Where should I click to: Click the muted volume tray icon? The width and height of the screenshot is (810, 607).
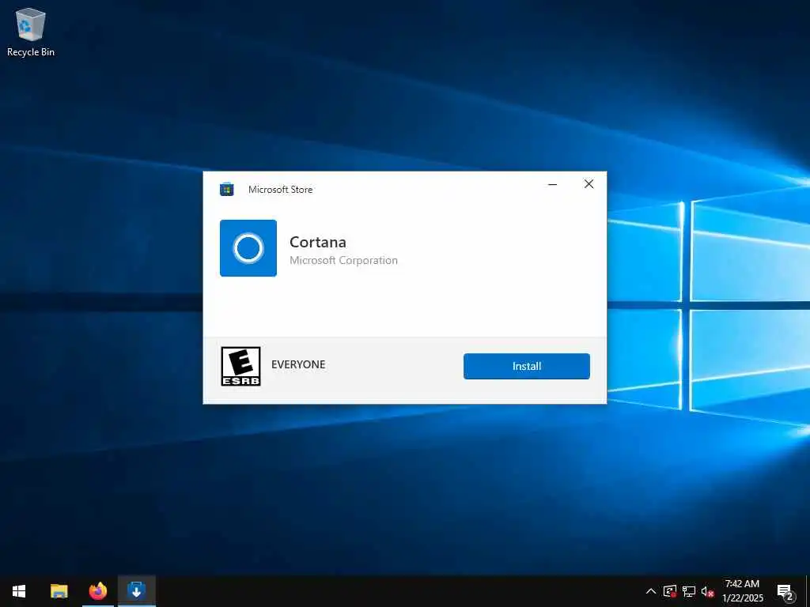[707, 591]
